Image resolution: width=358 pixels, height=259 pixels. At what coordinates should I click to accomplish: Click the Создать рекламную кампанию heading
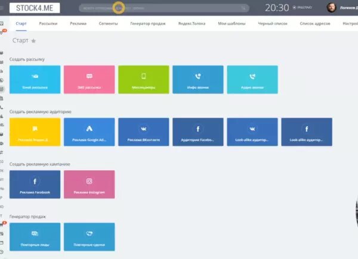click(40, 164)
